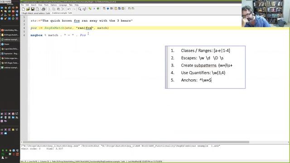Viewport: 290px width, 163px height.
Task: Click "Exit code: 0" in the output pane
Action: 31,149
